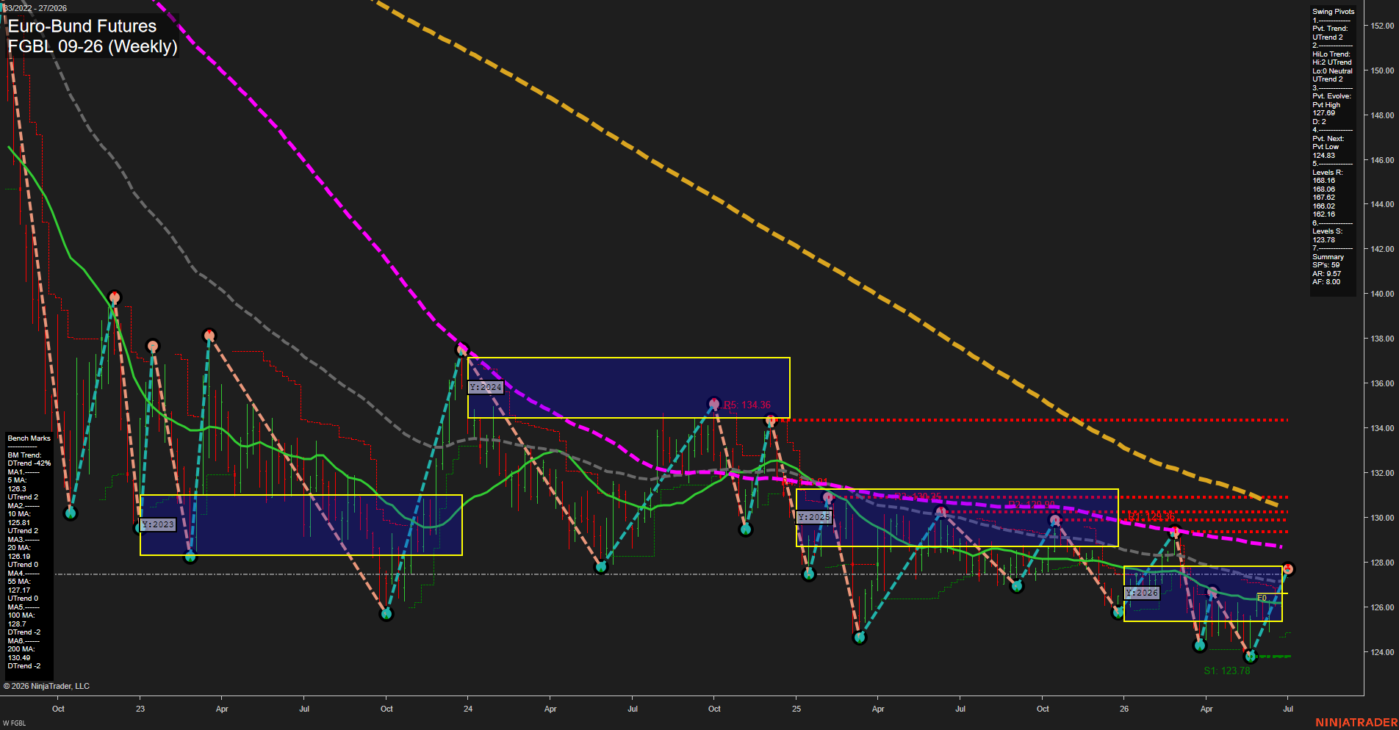This screenshot has width=1399, height=730.
Task: Select the Y:2025 yearly range label
Action: [814, 517]
